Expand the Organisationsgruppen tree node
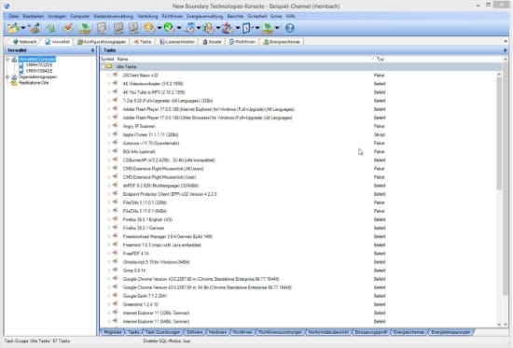 click(x=7, y=77)
